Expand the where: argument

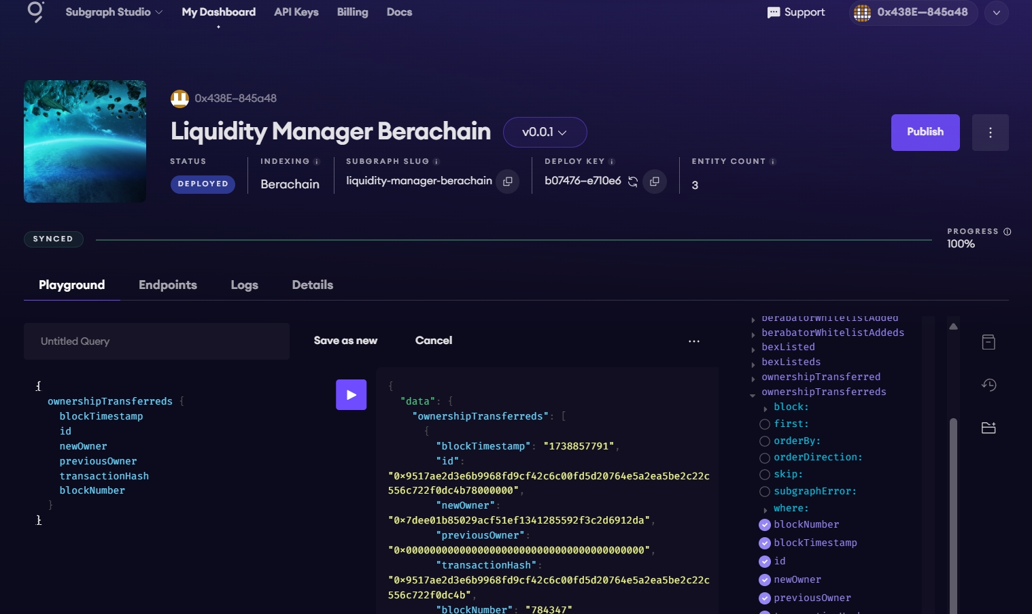[766, 511]
